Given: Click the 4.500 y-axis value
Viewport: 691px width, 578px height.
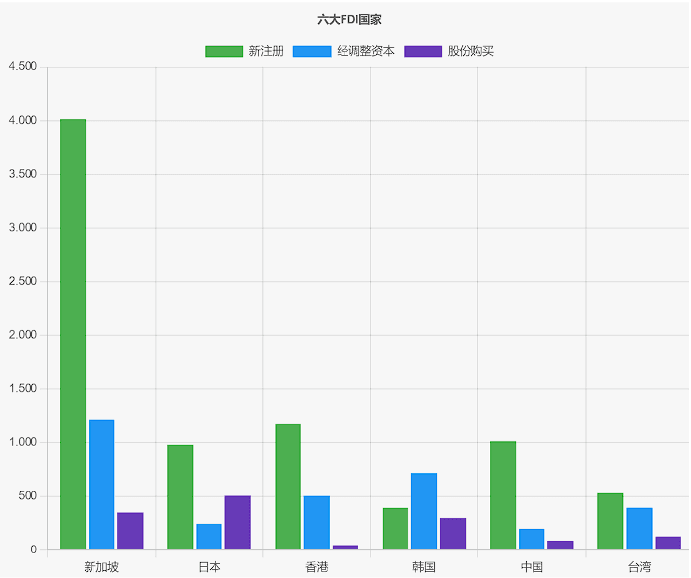Looking at the screenshot, I should pos(23,66).
